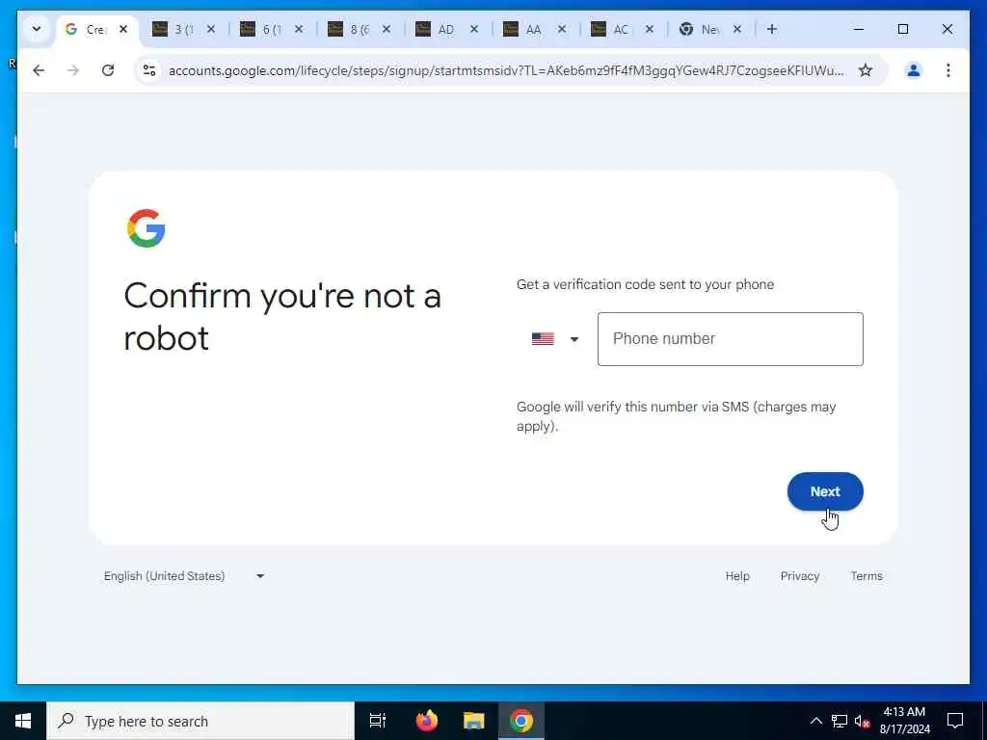The height and width of the screenshot is (740, 987).
Task: Show hidden system tray icons
Action: click(x=815, y=721)
